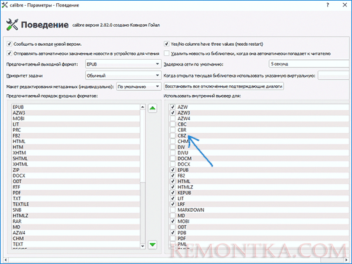Click left arrow of horizontal scrollbar
Screen dimensions: 352x264
(x=5, y=260)
